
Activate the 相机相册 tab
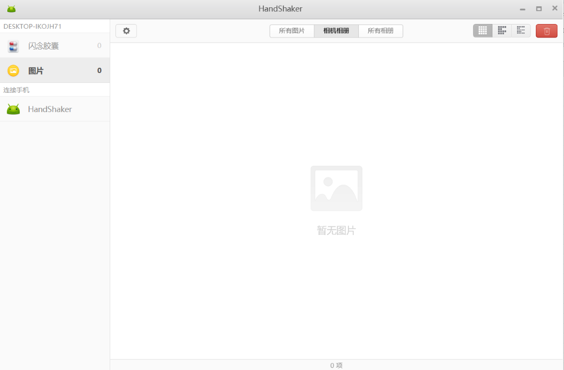[336, 31]
